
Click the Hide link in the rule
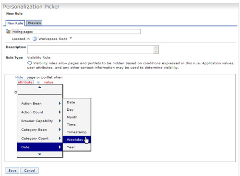(x=19, y=77)
